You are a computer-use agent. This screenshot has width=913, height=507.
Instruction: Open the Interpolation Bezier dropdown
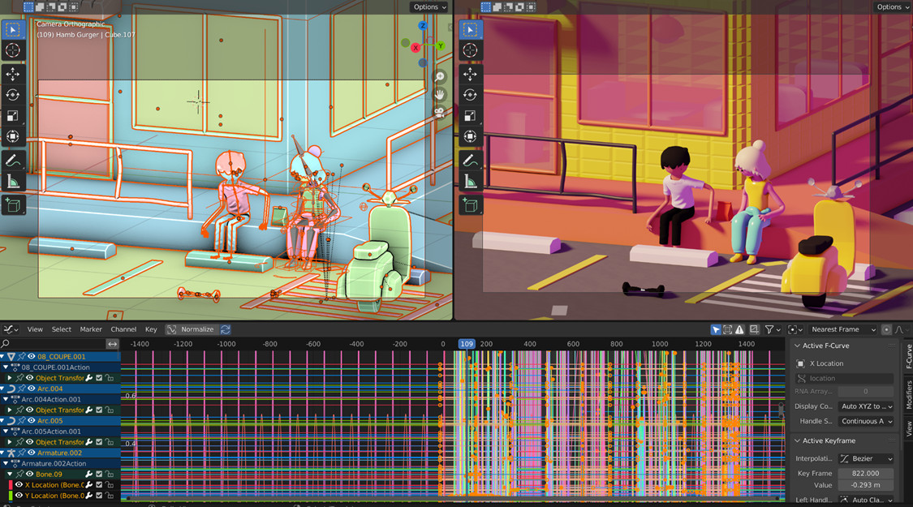click(866, 458)
